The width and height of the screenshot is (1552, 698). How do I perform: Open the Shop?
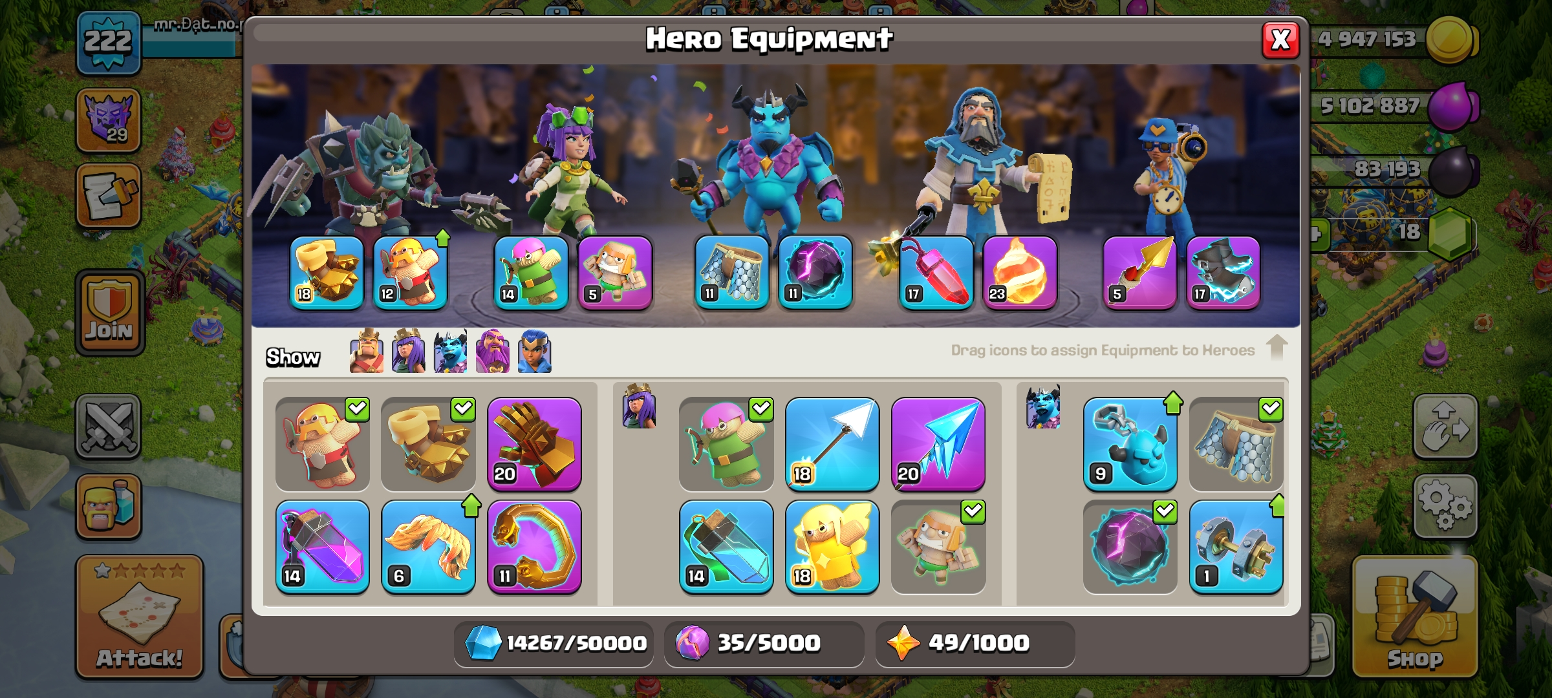pyautogui.click(x=1415, y=617)
